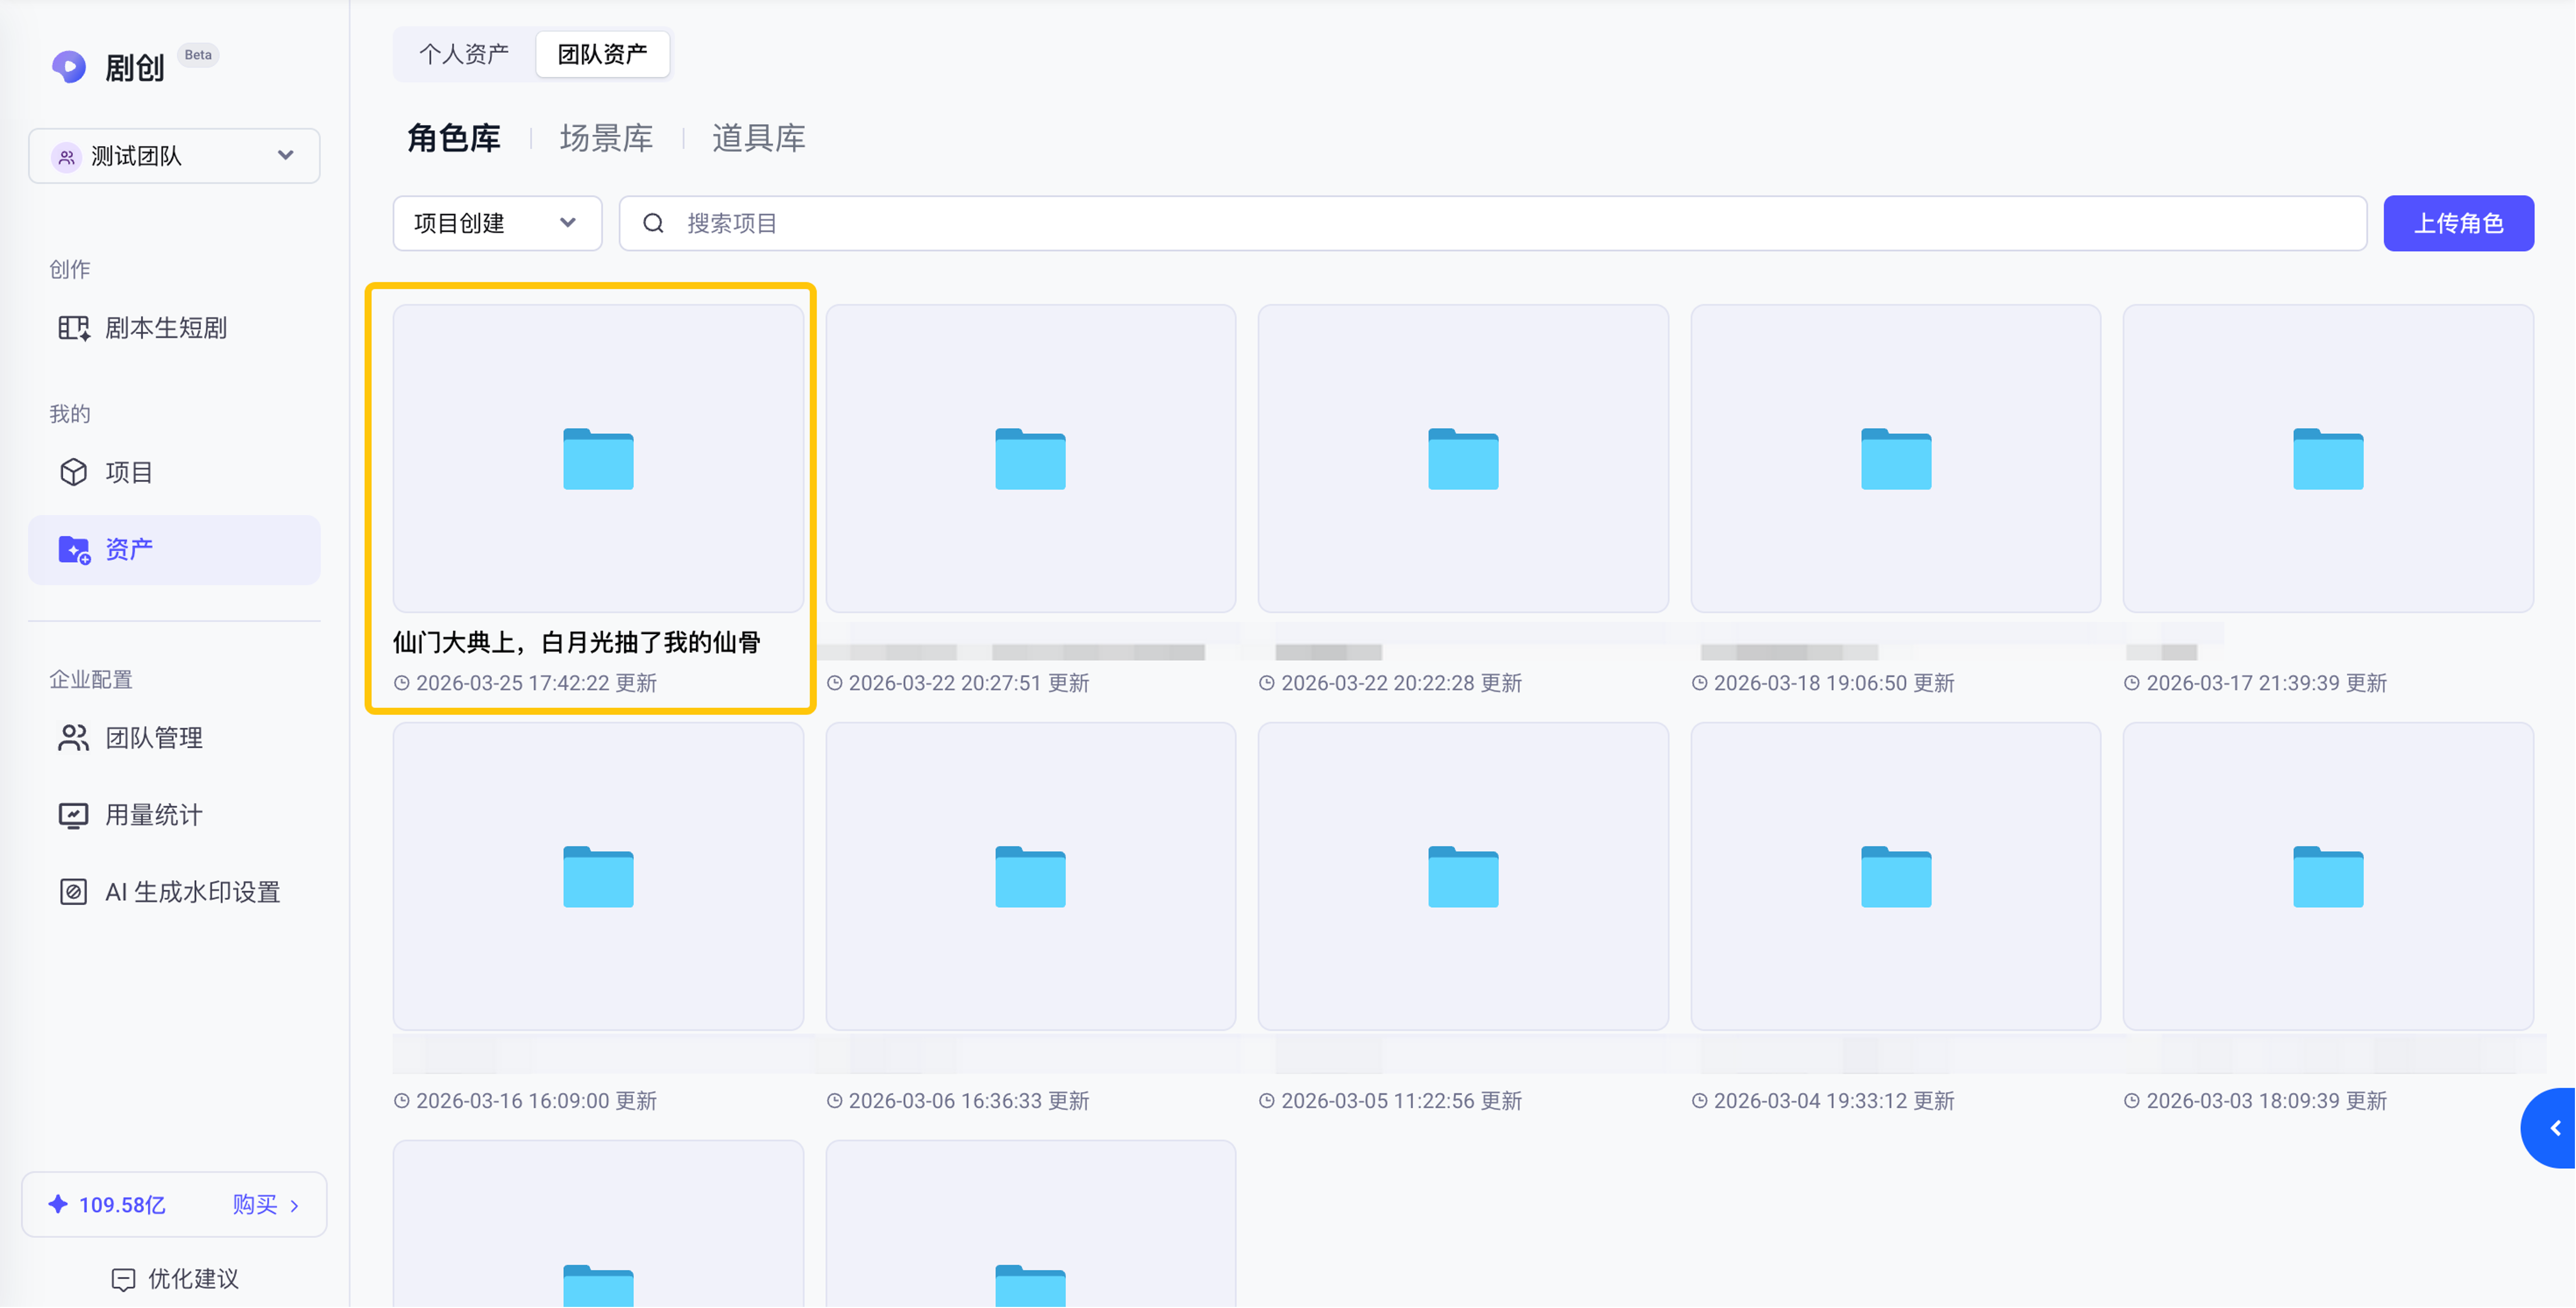Open AI 生成水印设置 icon
The width and height of the screenshot is (2576, 1308).
(x=73, y=892)
